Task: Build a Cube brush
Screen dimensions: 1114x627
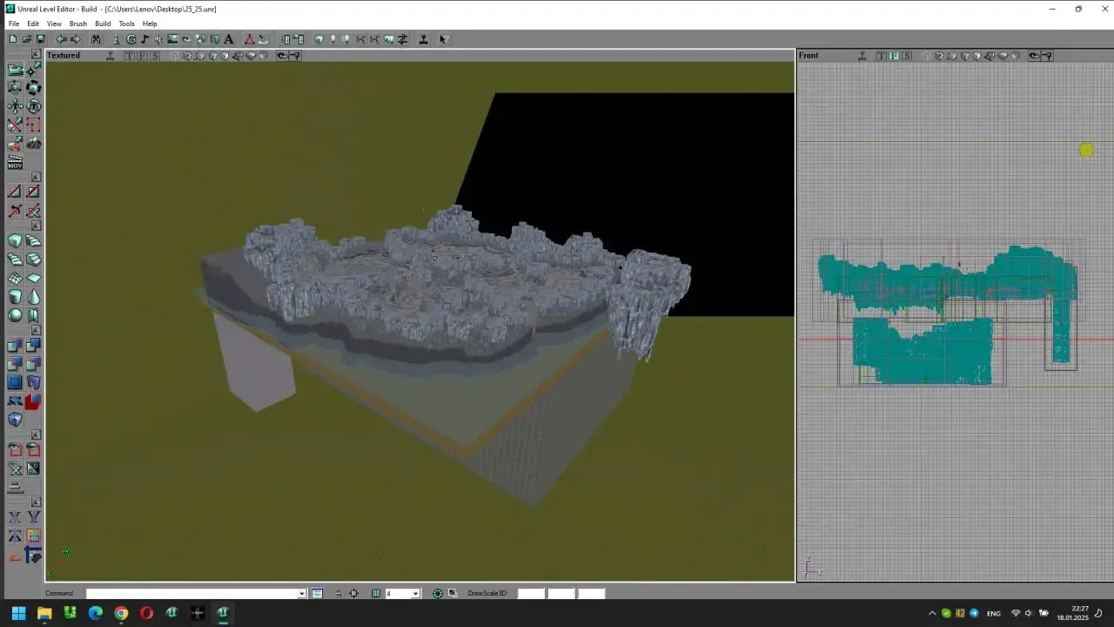Action: point(15,241)
